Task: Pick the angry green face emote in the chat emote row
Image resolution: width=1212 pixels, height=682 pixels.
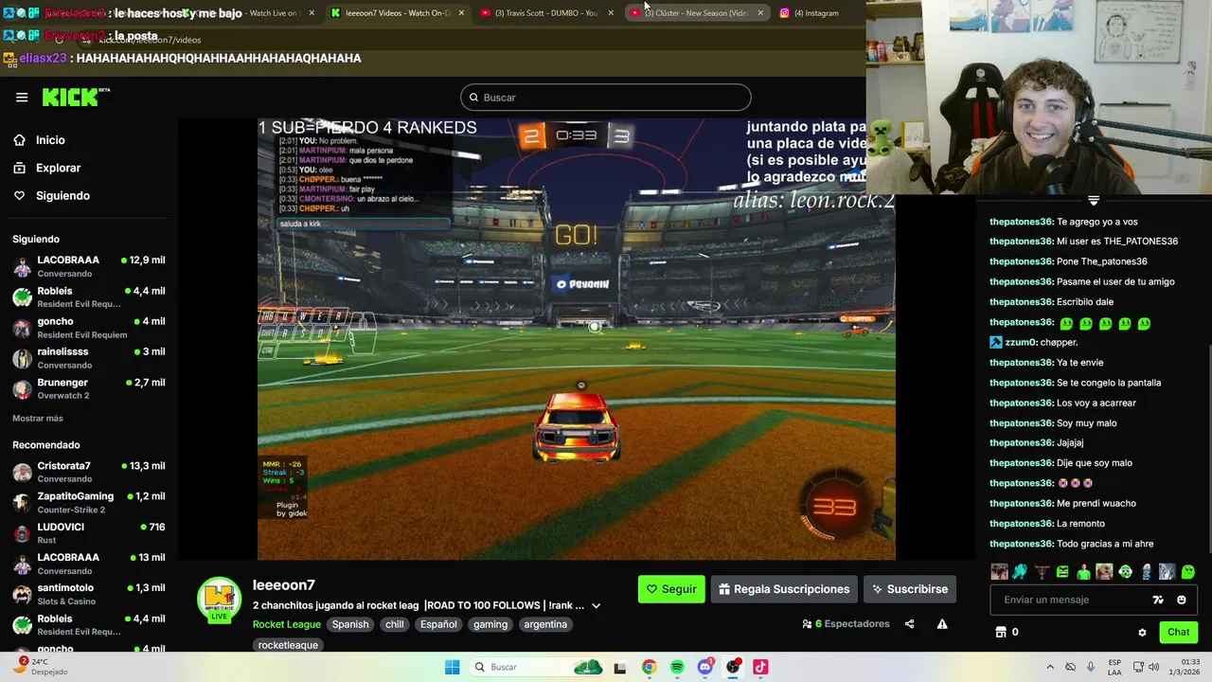Action: pos(1062,571)
